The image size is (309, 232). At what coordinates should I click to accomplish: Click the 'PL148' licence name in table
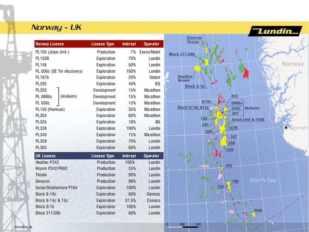(x=41, y=65)
